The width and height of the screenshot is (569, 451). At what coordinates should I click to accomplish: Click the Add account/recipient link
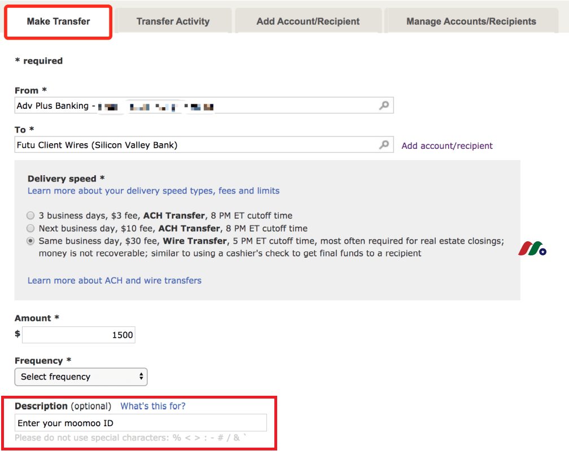click(447, 146)
